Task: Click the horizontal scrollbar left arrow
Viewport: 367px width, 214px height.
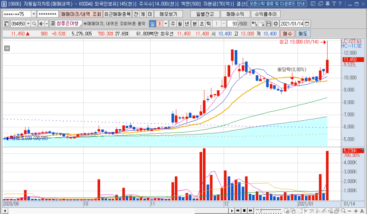Action: pos(4,211)
